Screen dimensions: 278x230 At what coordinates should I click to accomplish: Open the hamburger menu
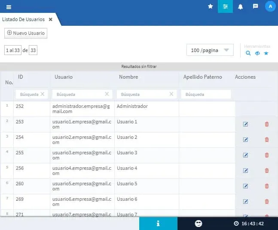(x=9, y=6)
